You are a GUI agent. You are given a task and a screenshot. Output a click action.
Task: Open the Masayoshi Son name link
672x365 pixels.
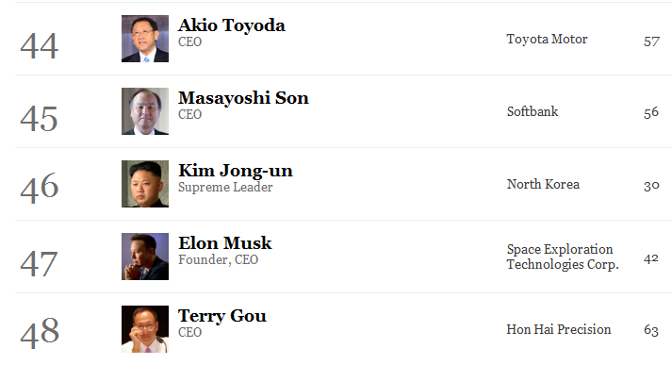point(243,98)
